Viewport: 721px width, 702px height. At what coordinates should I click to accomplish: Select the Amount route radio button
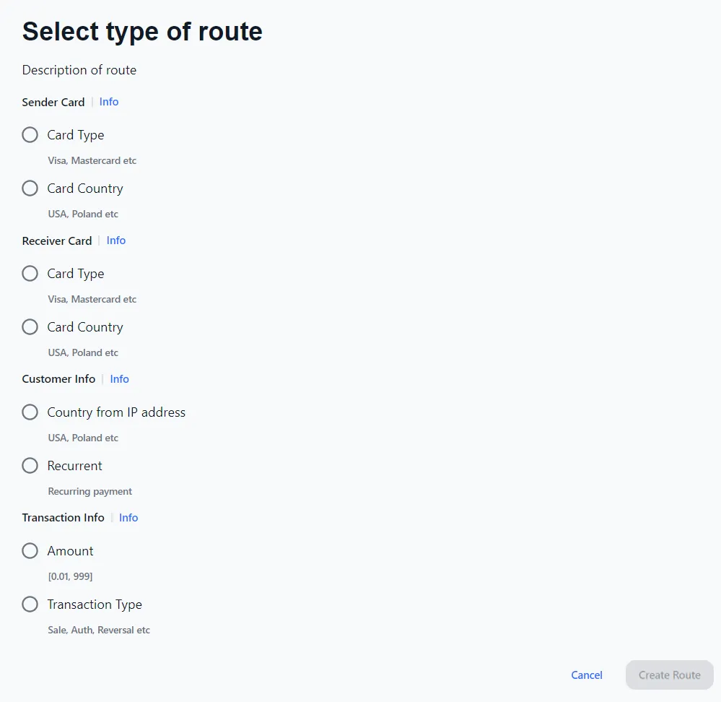[x=30, y=551]
